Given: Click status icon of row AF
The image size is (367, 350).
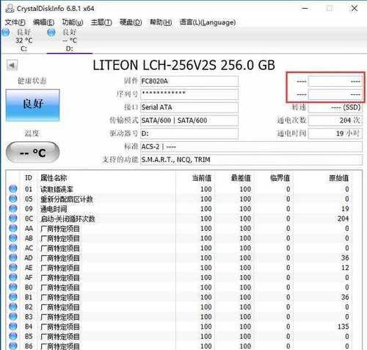Looking at the screenshot, I should pyautogui.click(x=13, y=277).
